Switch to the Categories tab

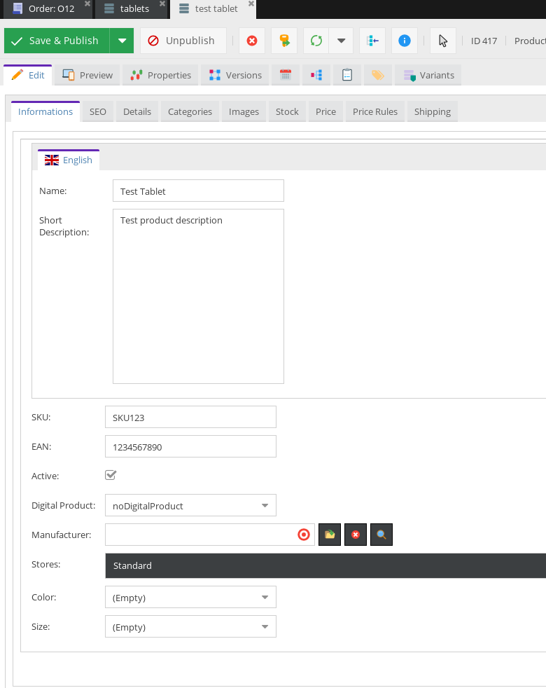coord(190,111)
